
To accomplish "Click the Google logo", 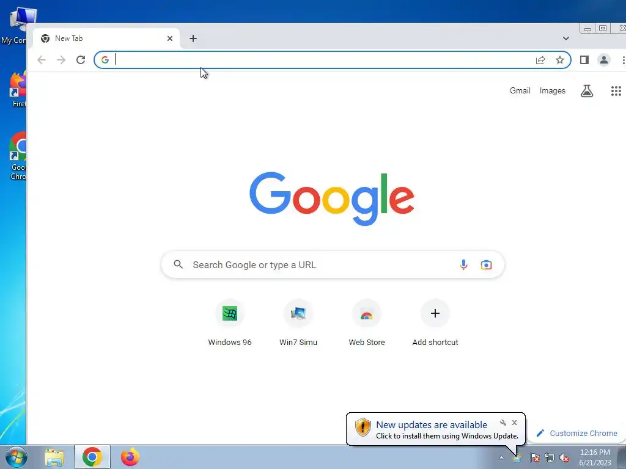I will click(x=332, y=198).
